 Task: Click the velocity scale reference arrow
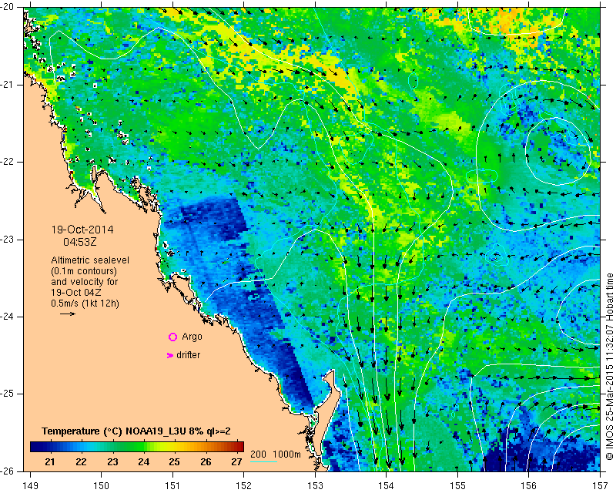(68, 314)
